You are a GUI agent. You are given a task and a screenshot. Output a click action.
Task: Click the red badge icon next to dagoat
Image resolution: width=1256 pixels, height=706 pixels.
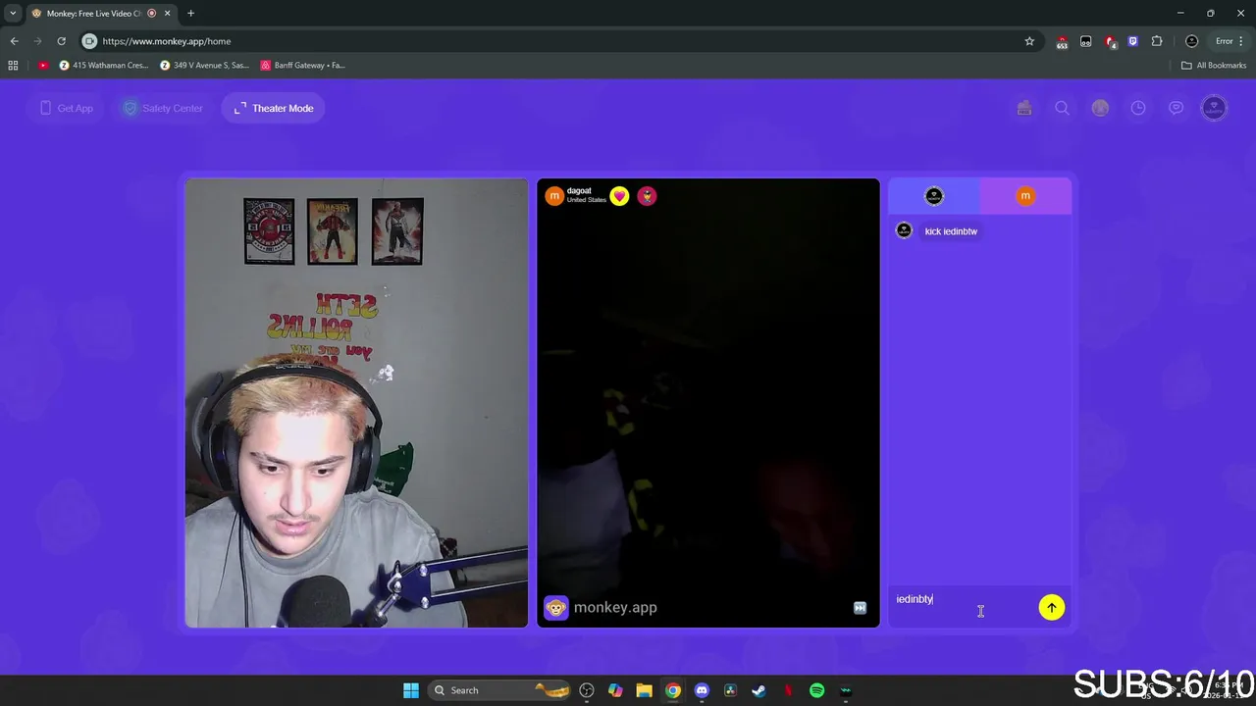pyautogui.click(x=647, y=196)
